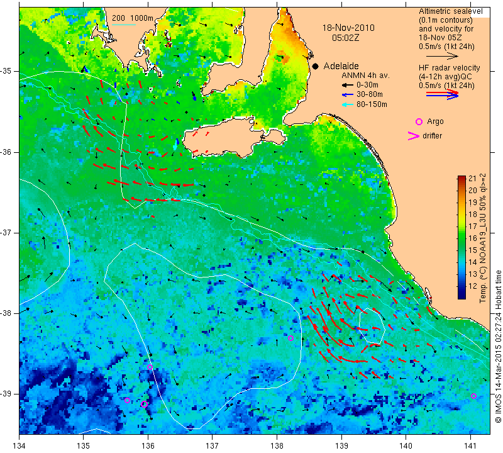Click the '-38' latitude axis label
The height and width of the screenshot is (453, 503).
7,313
